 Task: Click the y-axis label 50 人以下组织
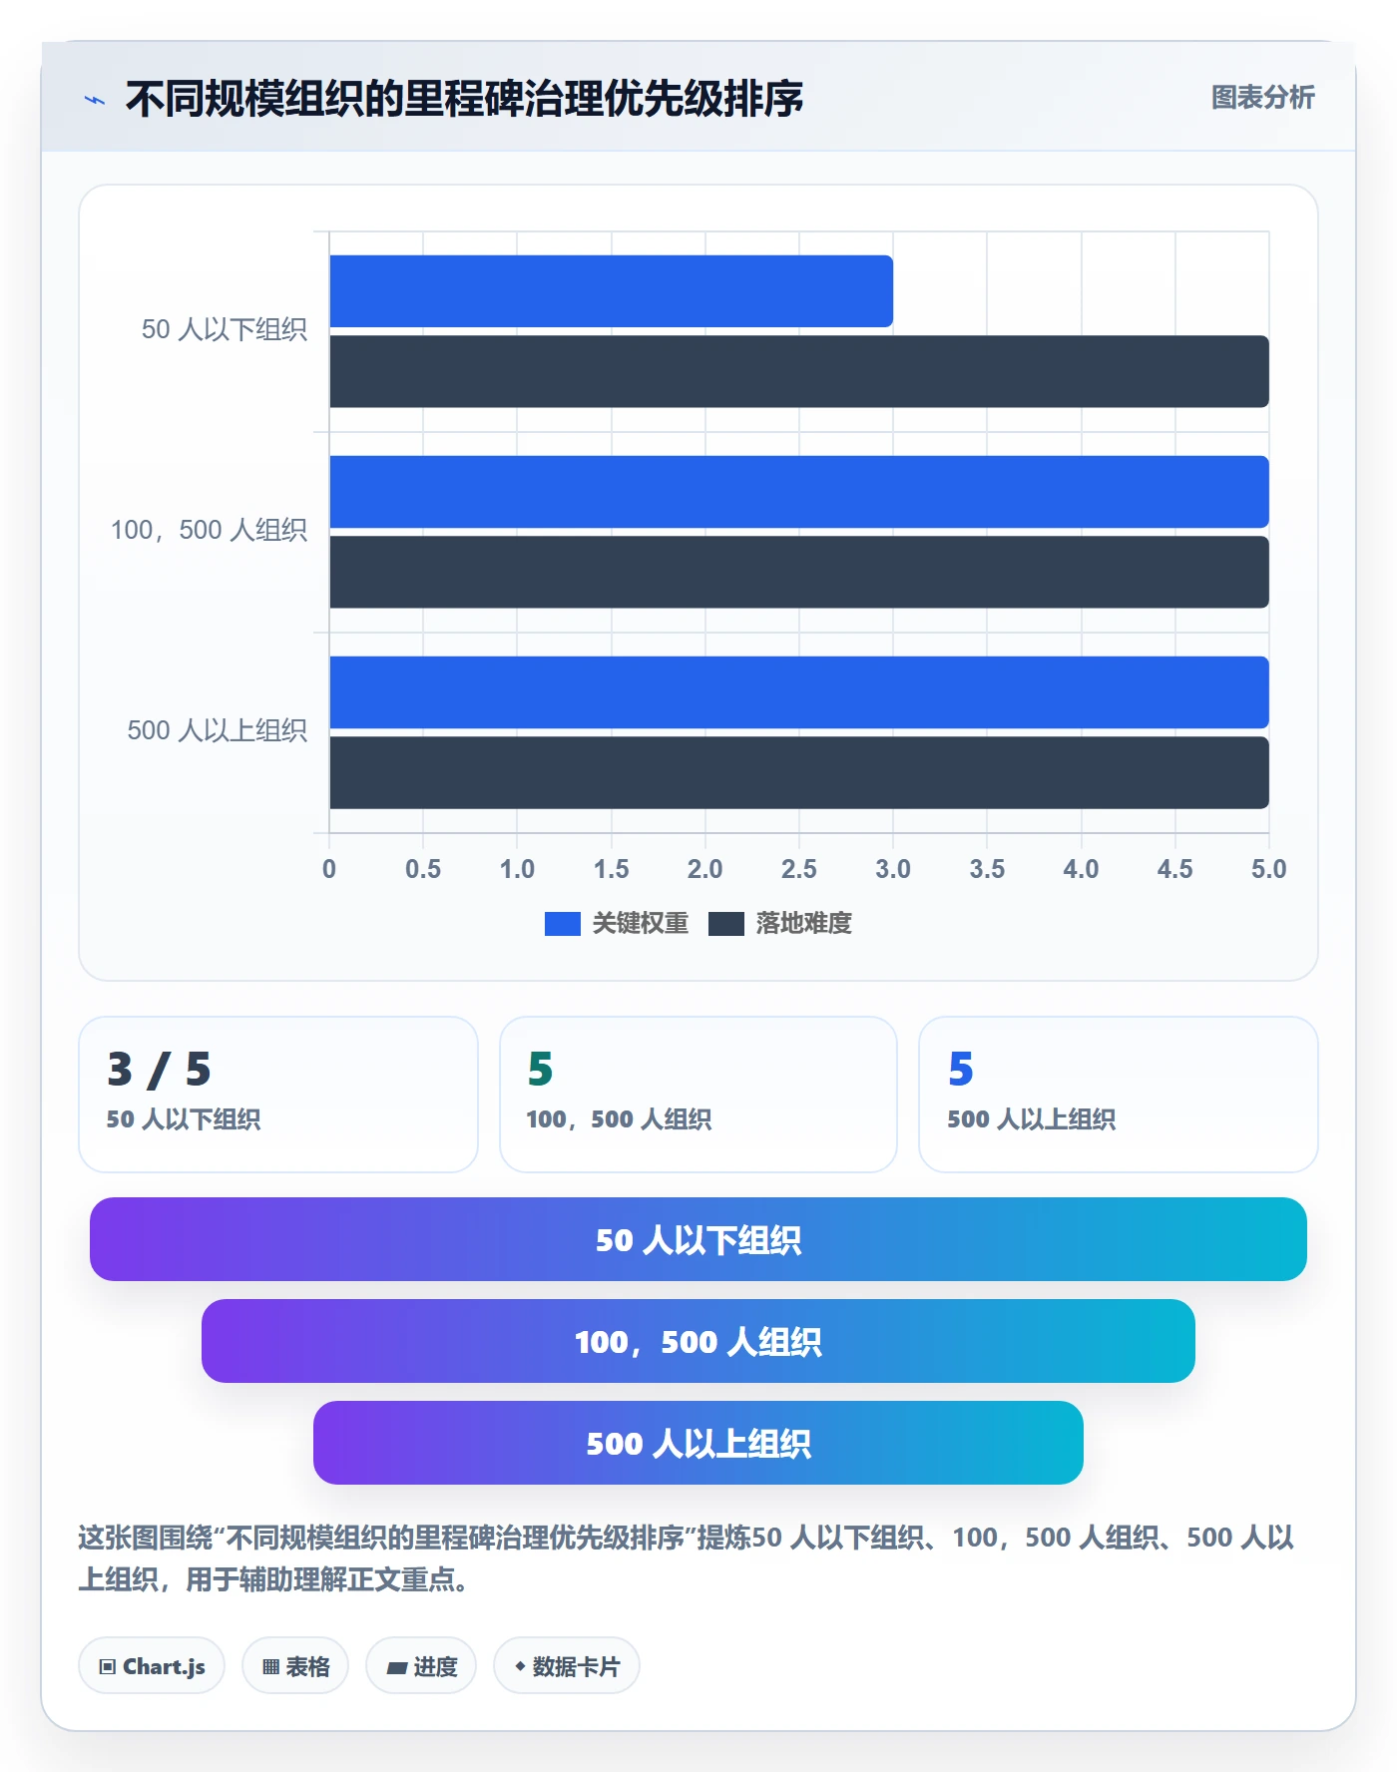pos(224,329)
